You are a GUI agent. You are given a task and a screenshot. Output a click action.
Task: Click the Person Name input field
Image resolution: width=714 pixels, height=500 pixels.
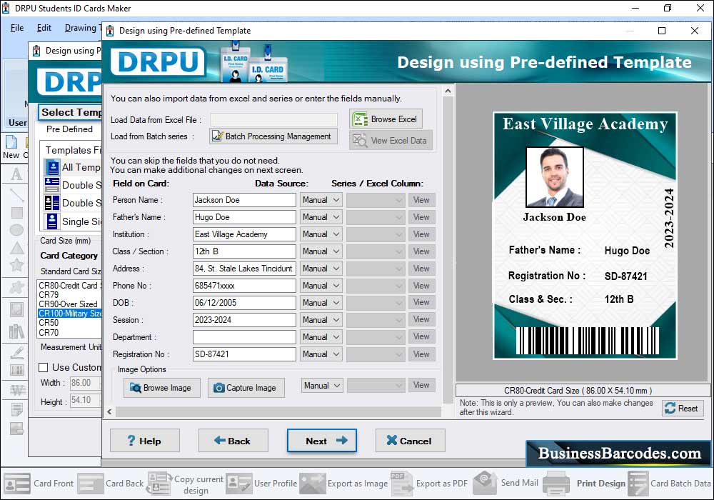(x=244, y=200)
